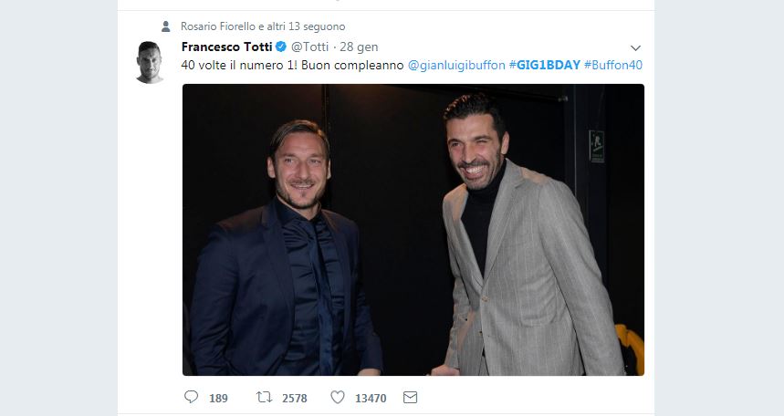The width and height of the screenshot is (784, 416).
Task: Open the @gianluigibuffon mention
Action: [x=455, y=66]
